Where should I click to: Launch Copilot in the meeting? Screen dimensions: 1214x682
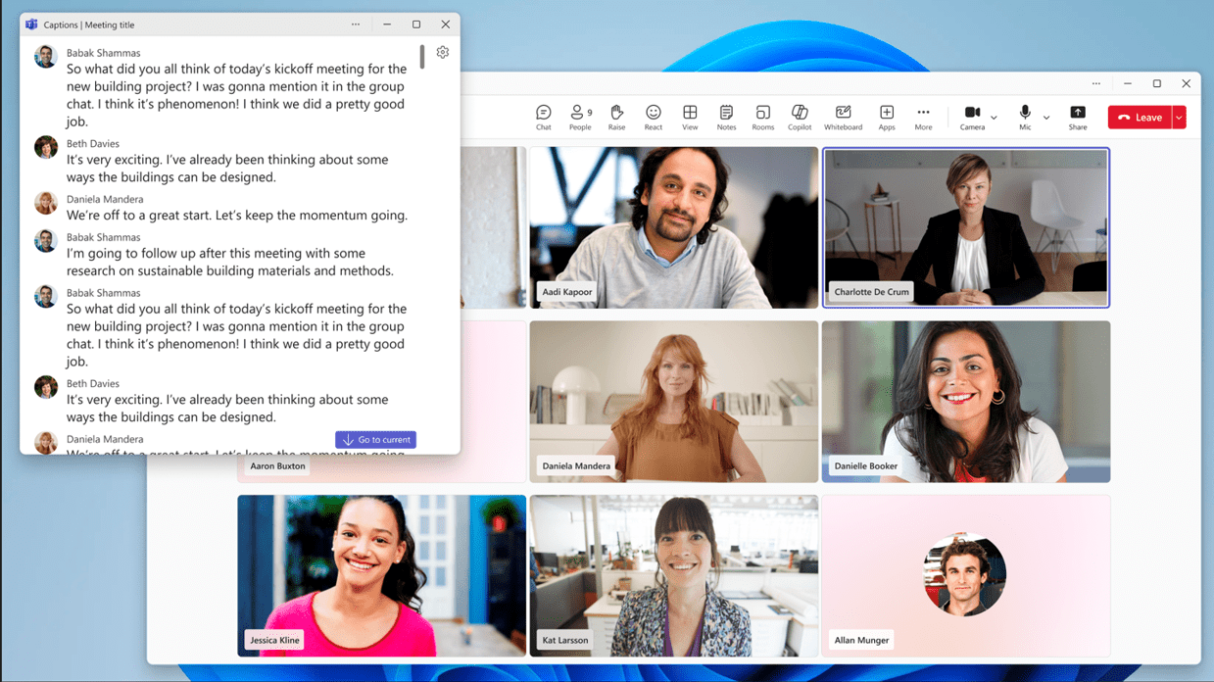click(800, 118)
